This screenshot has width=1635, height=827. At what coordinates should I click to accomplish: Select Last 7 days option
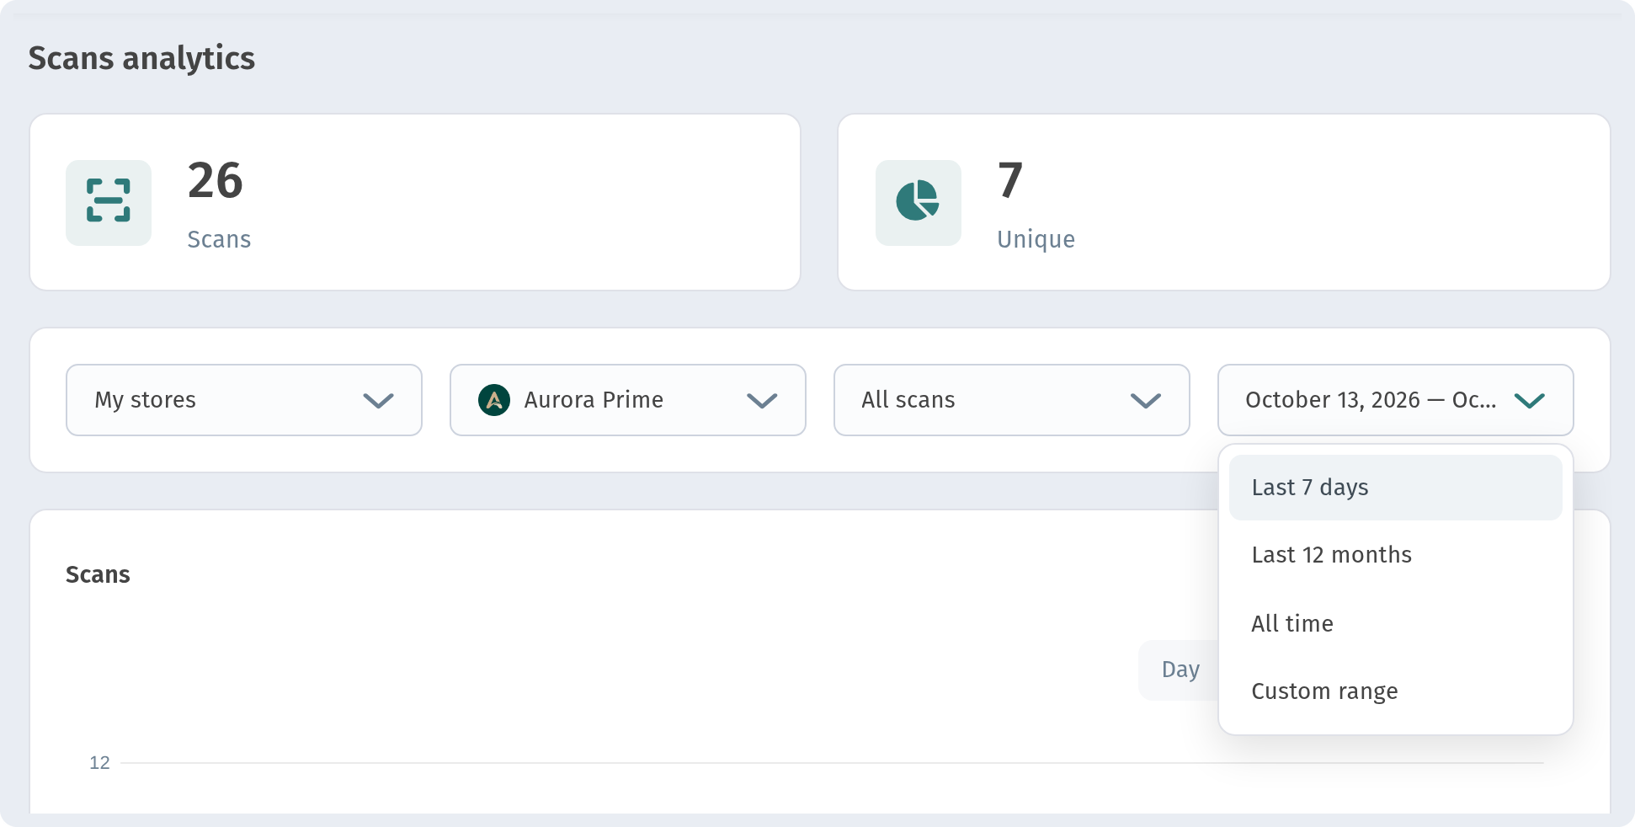click(x=1395, y=488)
